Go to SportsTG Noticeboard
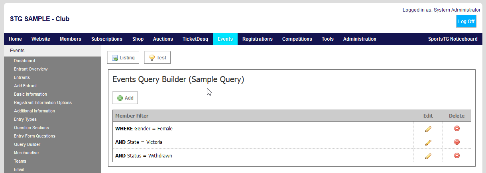The width and height of the screenshot is (486, 173). pos(453,39)
